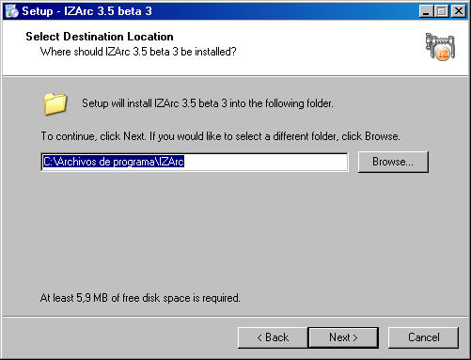The image size is (471, 360).
Task: Click the 'Setup - IZArc 3.5 beta 3' title
Action: (x=86, y=11)
